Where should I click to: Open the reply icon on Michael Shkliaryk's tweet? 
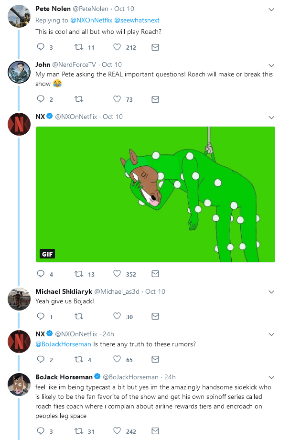tap(41, 316)
